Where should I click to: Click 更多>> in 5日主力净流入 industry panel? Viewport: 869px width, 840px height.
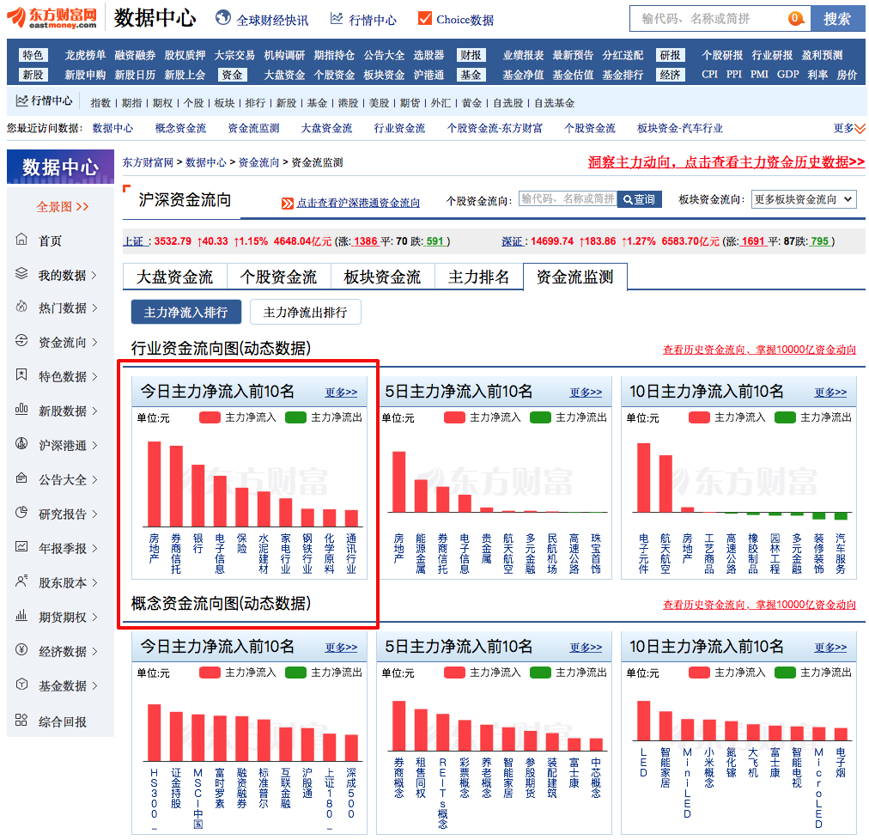click(x=586, y=393)
